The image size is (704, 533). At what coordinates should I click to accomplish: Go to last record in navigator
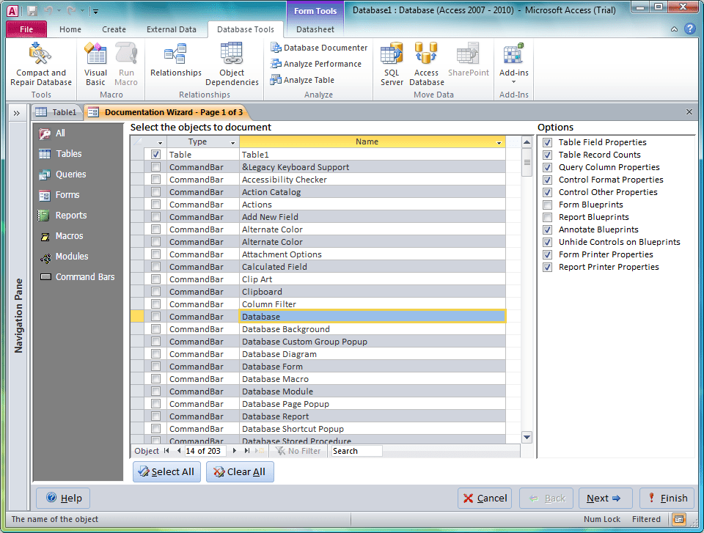click(x=247, y=451)
